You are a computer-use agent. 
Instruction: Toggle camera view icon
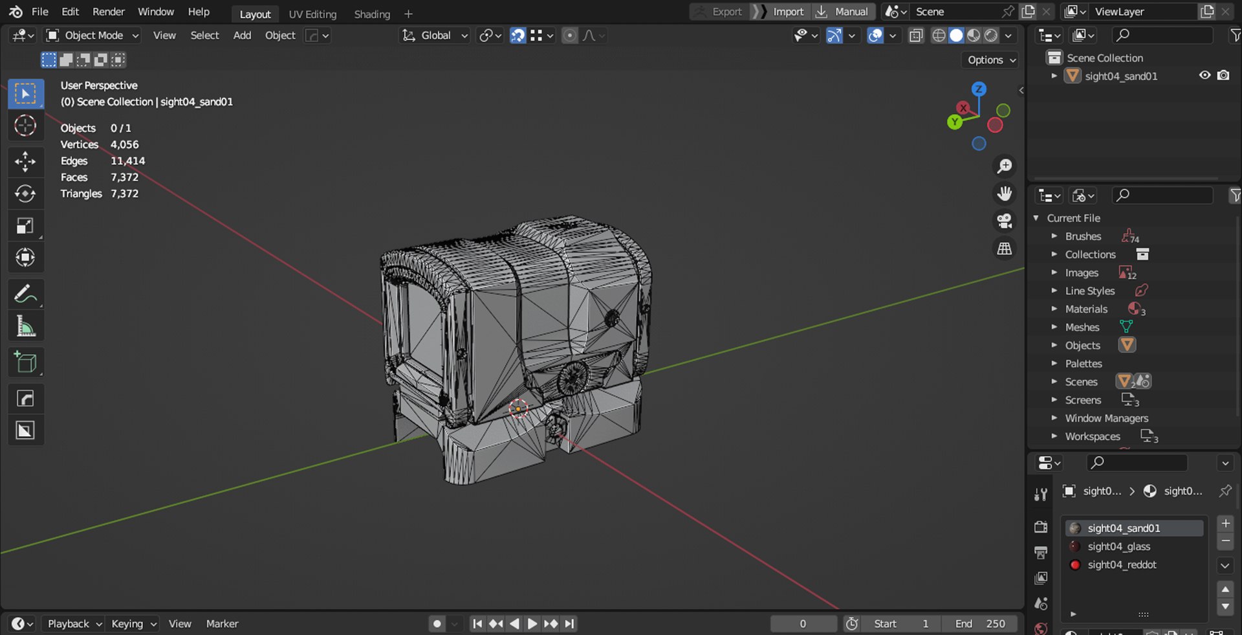coord(1005,221)
